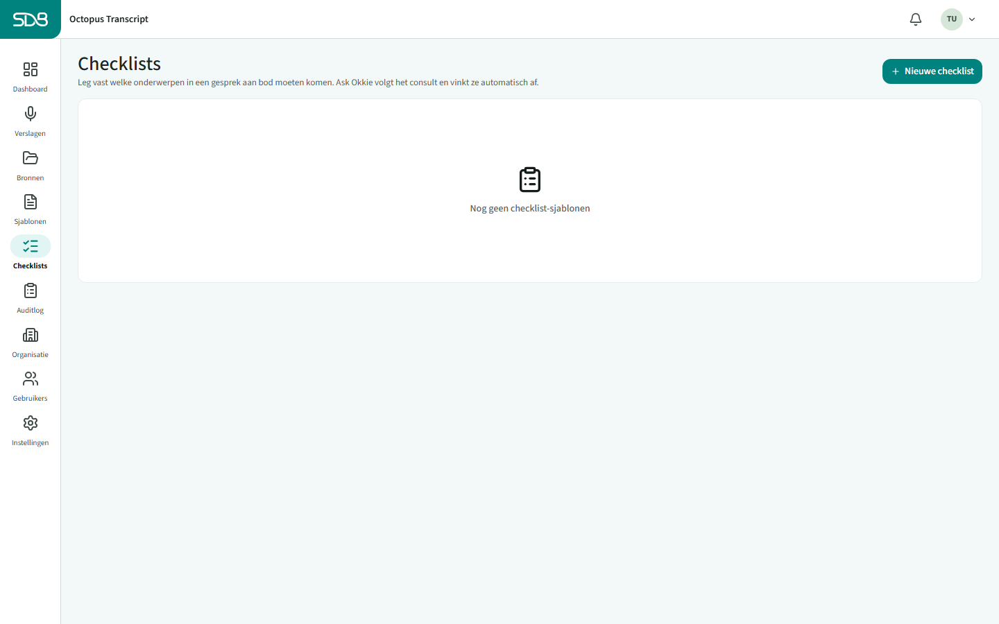Open Organisatie building icon

31,335
